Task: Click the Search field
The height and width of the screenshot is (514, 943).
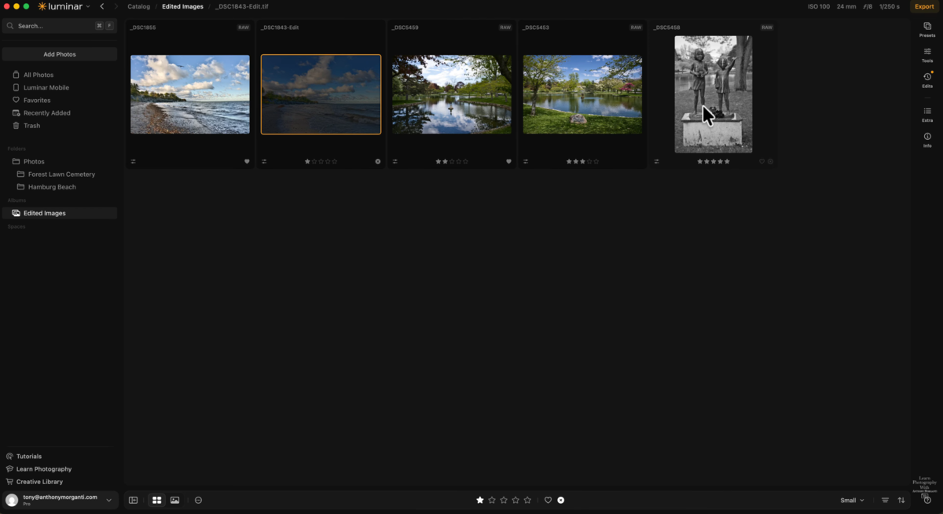Action: coord(60,26)
